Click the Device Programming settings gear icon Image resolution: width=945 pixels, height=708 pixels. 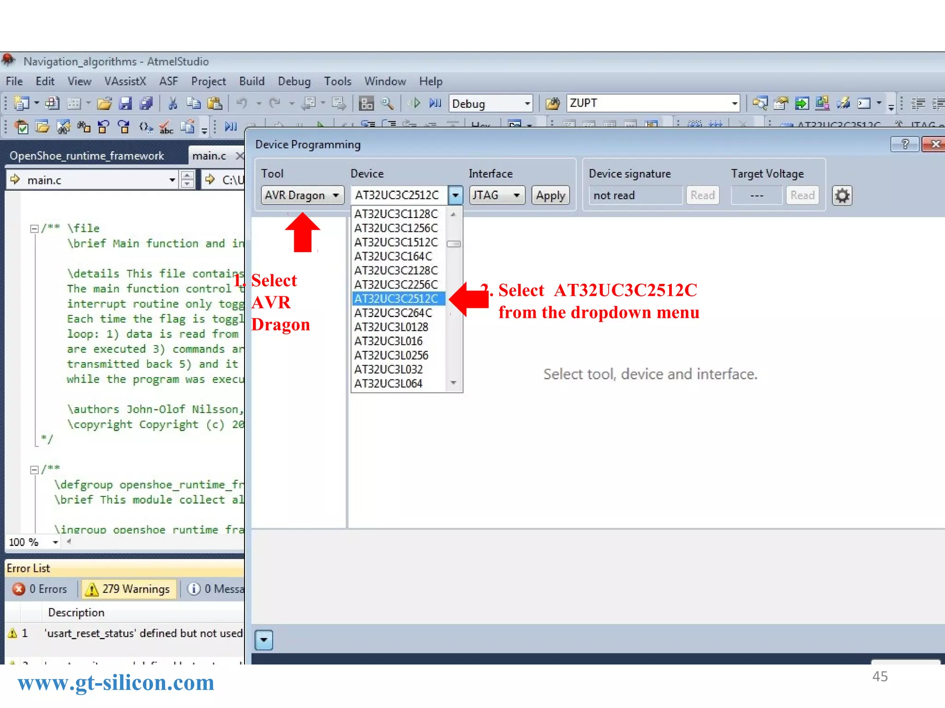click(x=842, y=195)
